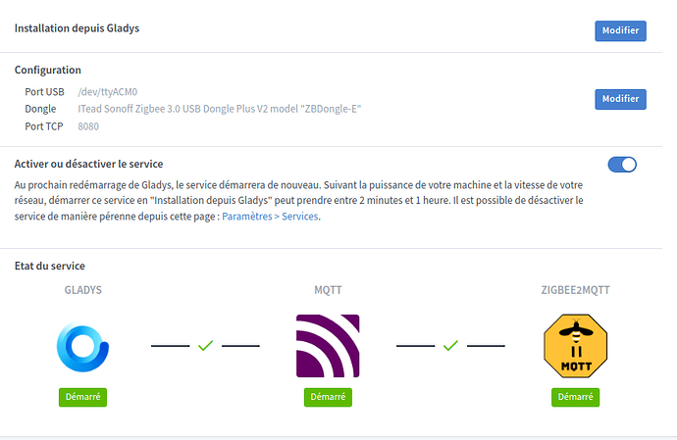Disable the service with the toggle switch
The image size is (677, 440).
pos(622,165)
